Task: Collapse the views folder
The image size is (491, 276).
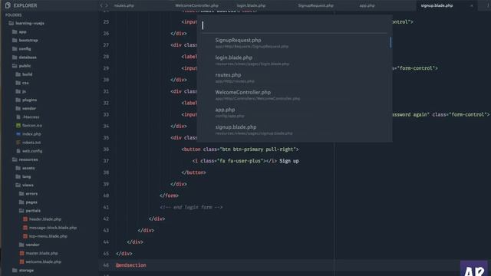Action: [x=18, y=185]
